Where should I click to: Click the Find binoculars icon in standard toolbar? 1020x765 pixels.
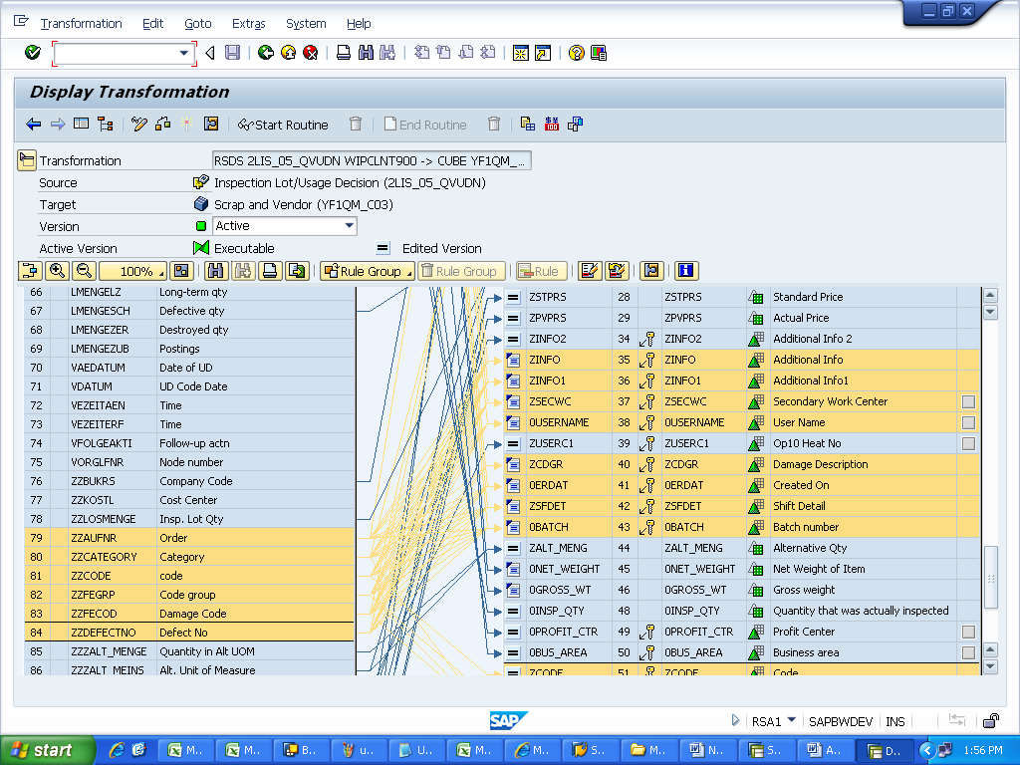click(x=366, y=53)
